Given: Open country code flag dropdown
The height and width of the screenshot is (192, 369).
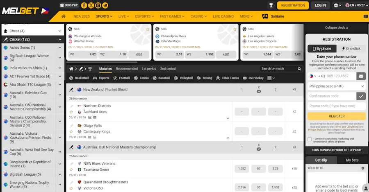Looking at the screenshot, I should tap(313, 76).
